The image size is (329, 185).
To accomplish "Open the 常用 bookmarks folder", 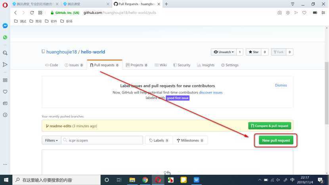I will click(35, 21).
